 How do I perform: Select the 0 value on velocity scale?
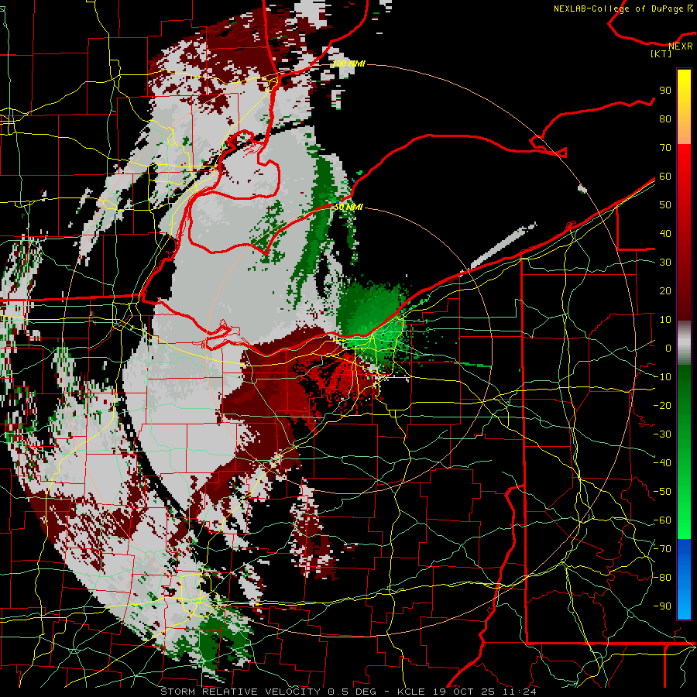[x=668, y=348]
